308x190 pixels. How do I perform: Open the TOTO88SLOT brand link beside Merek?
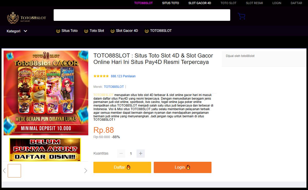coord(114,87)
